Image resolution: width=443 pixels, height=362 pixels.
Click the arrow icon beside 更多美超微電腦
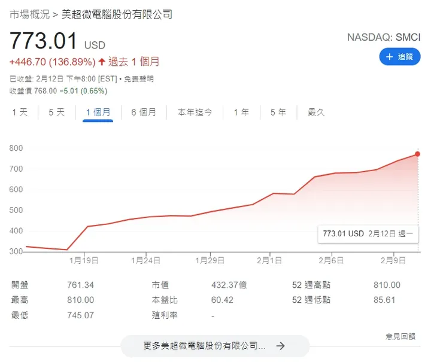pyautogui.click(x=280, y=346)
